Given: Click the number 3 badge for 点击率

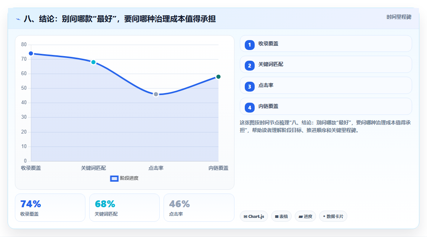Looking at the screenshot, I should (x=249, y=87).
